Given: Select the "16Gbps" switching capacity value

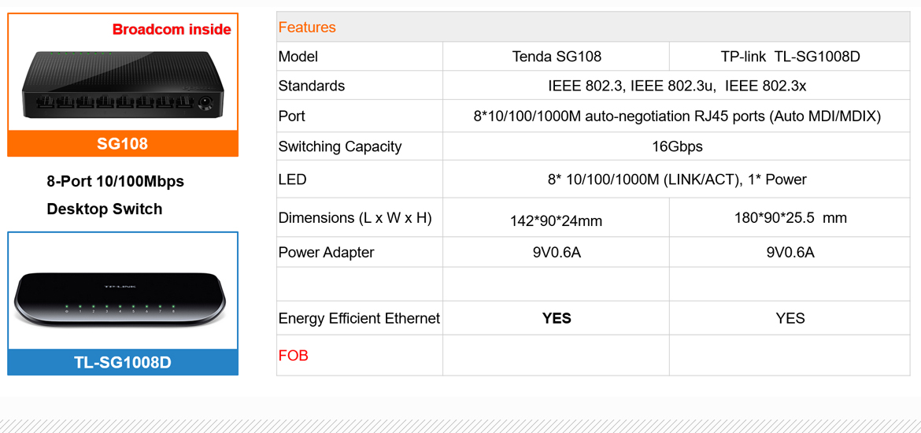Looking at the screenshot, I should [676, 146].
